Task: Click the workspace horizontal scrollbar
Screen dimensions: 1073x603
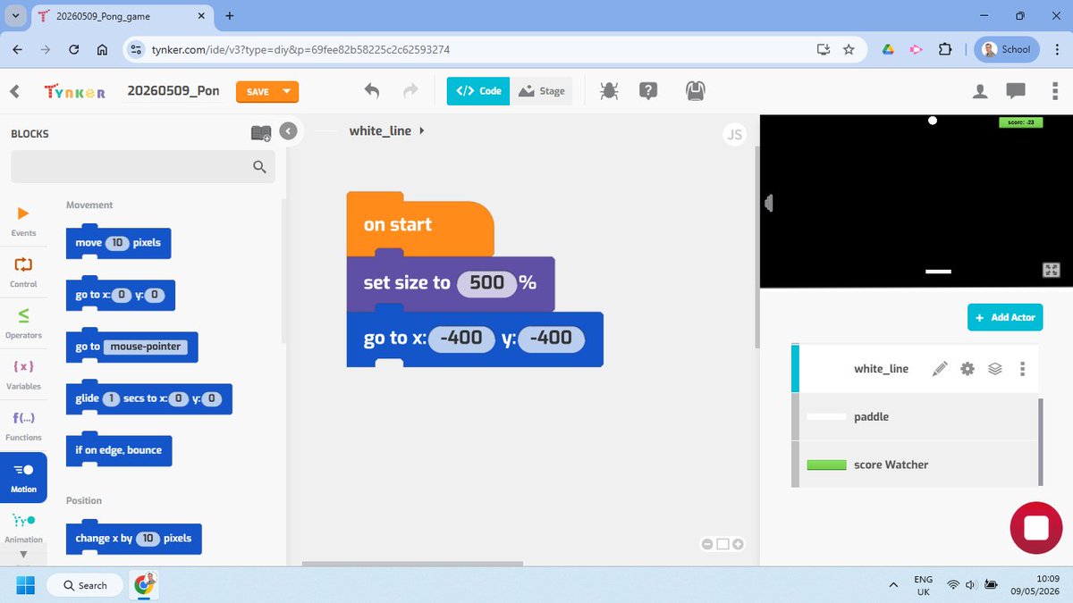Action: tap(412, 563)
